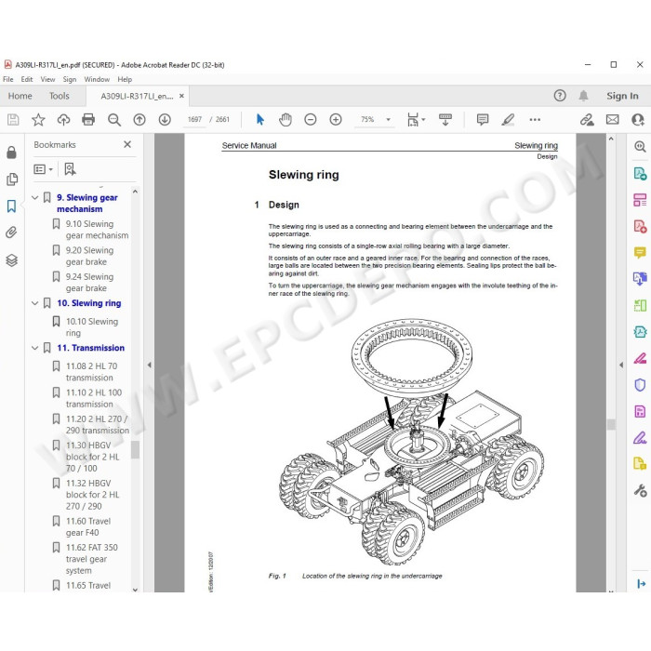This screenshot has height=651, width=651.
Task: Open fit page tool dropdown arrow
Action: (423, 120)
